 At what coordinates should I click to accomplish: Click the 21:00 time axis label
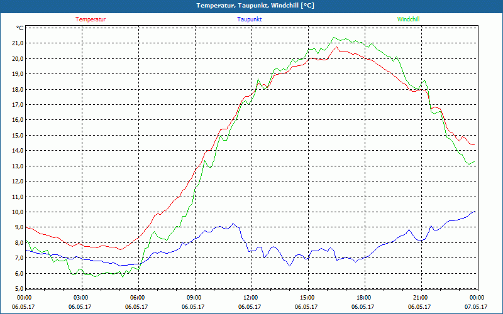[421, 298]
